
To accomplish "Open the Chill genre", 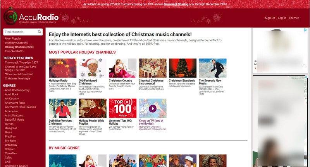I will click(x=7, y=162).
